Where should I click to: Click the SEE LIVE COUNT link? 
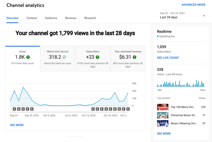pyautogui.click(x=168, y=58)
